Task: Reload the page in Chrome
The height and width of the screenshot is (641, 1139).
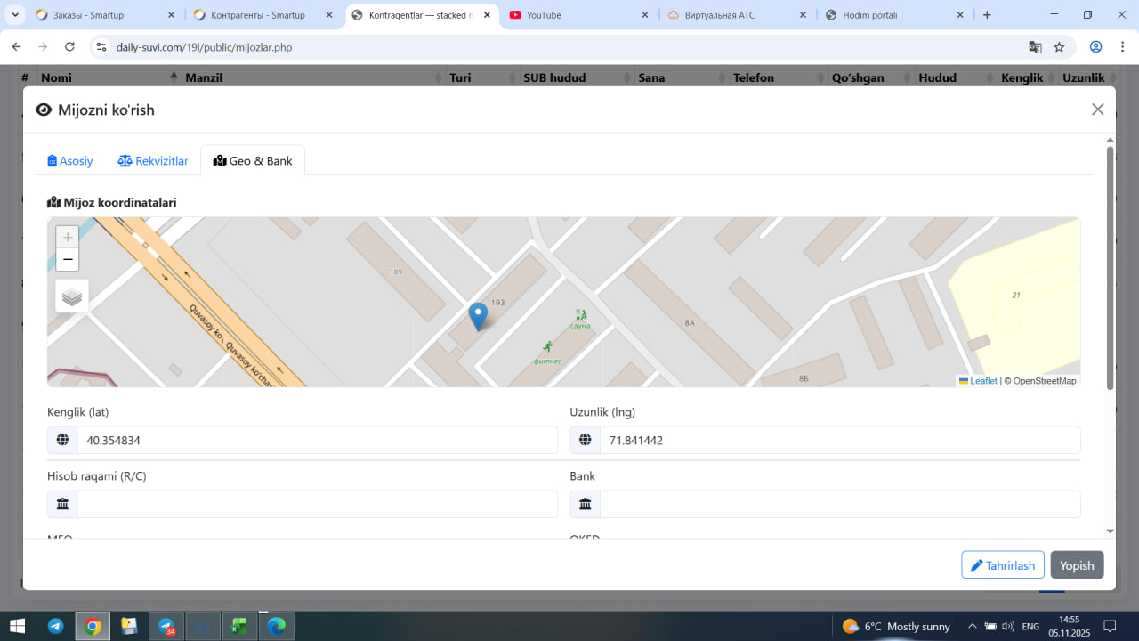Action: coord(68,47)
